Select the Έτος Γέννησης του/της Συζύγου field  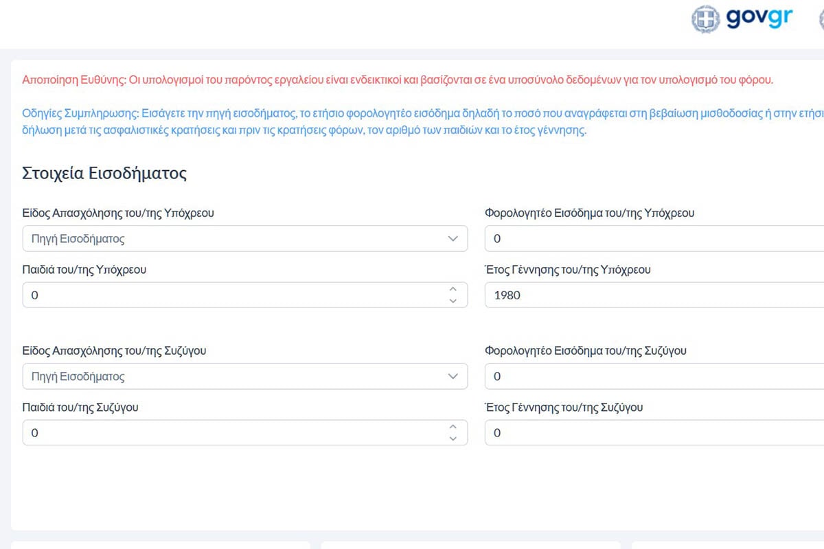654,433
